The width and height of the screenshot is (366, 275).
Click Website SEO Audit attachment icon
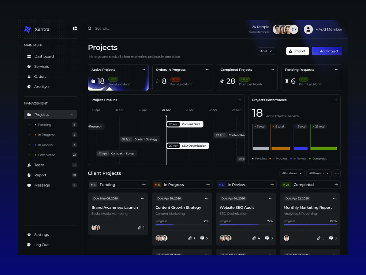[254, 238]
